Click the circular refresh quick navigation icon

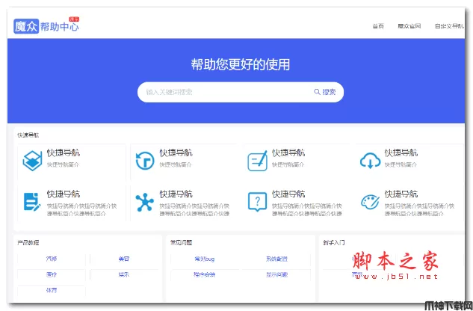(x=143, y=161)
